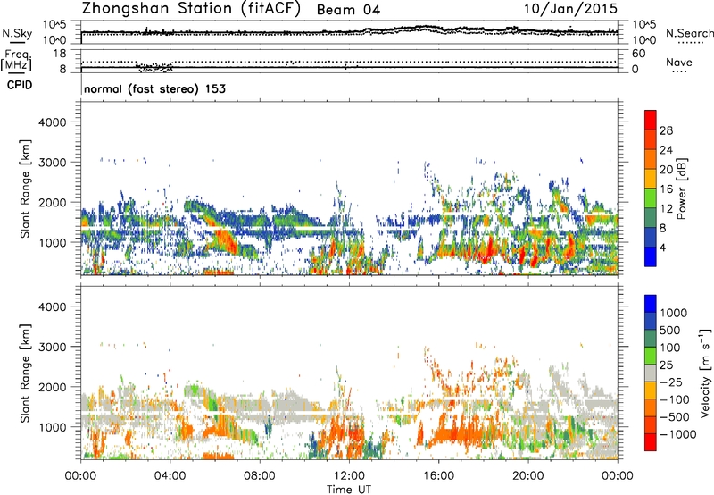Click the "CPID" row label
714x495 pixels.
click(20, 85)
